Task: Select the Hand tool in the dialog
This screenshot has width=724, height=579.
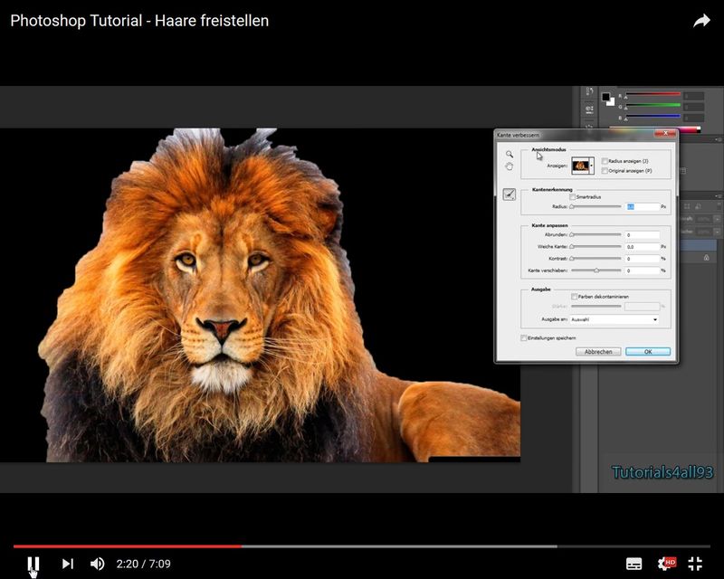Action: [510, 166]
